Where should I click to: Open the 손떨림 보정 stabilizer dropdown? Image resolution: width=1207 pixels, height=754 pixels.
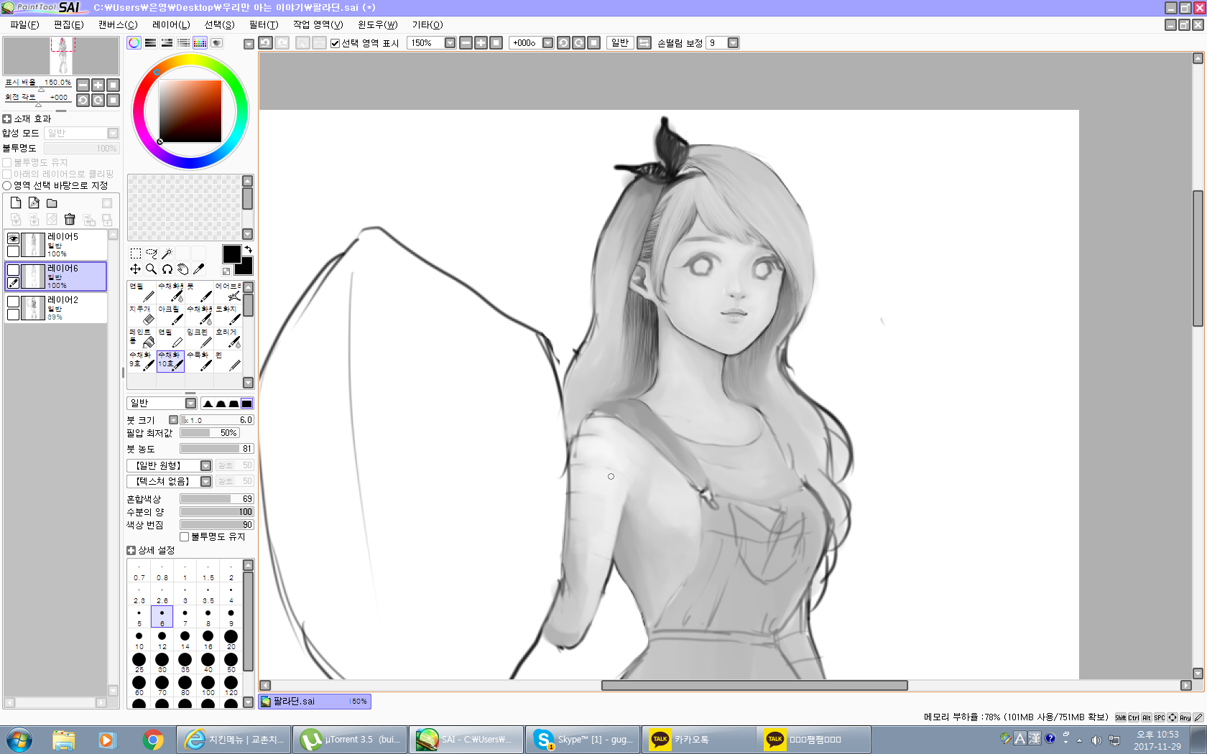point(733,43)
